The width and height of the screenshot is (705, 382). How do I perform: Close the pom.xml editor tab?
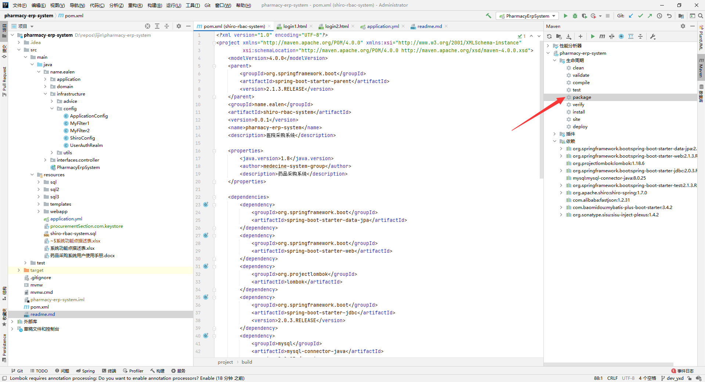pyautogui.click(x=269, y=26)
